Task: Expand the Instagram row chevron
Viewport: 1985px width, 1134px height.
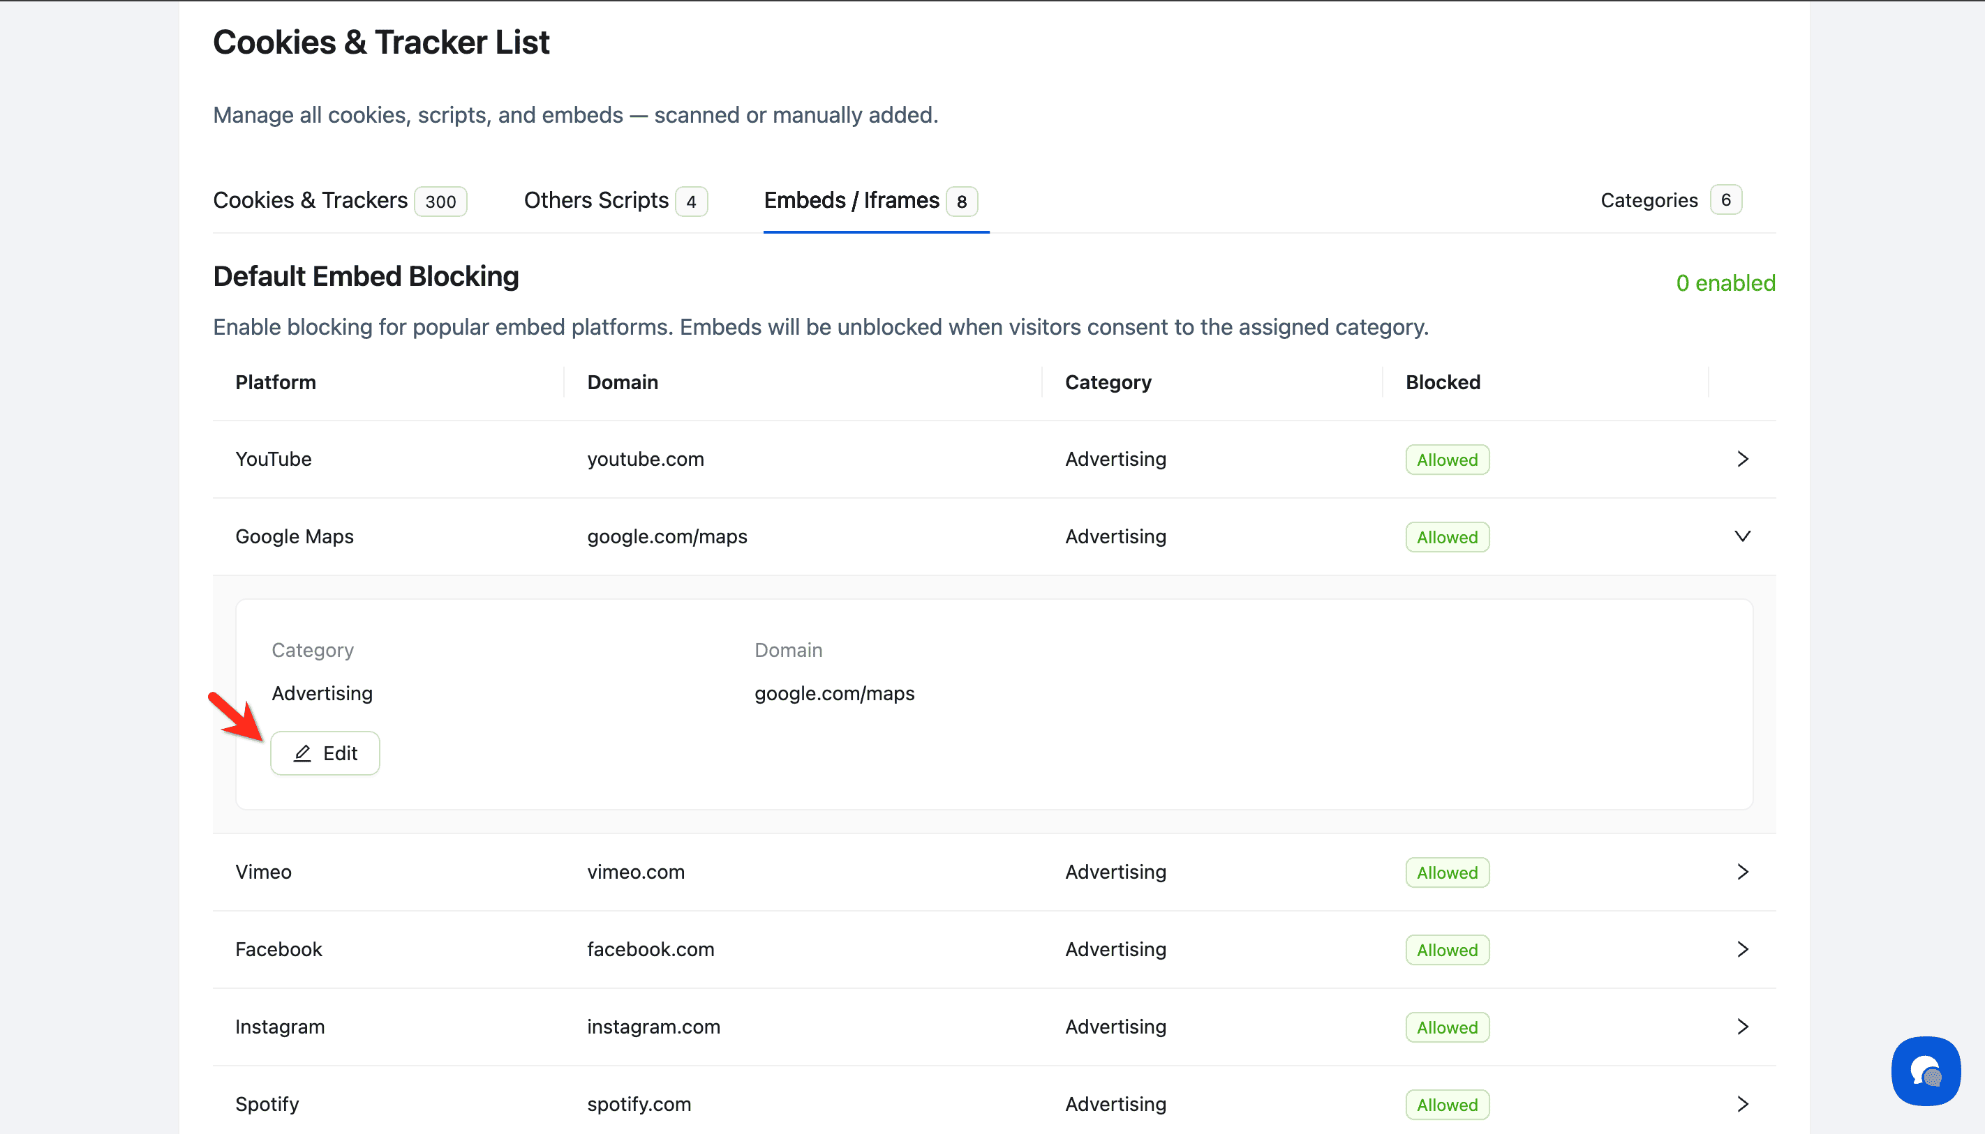Action: (x=1743, y=1027)
